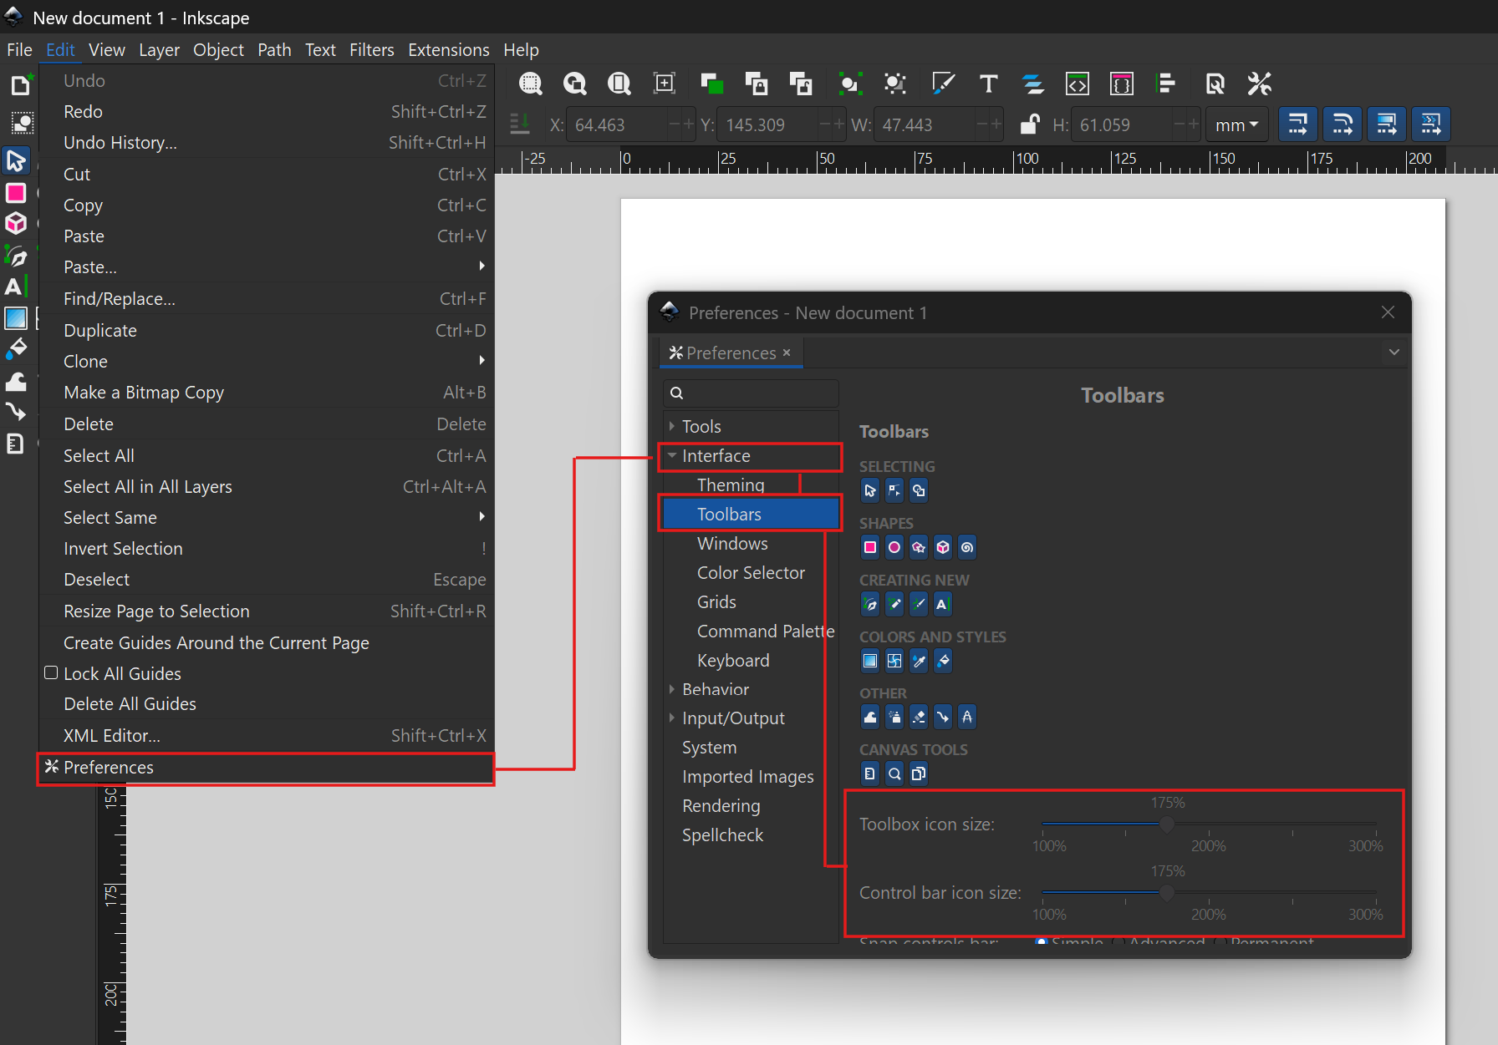Viewport: 1498px width, 1045px height.
Task: Click the Group objects icon
Action: [850, 84]
